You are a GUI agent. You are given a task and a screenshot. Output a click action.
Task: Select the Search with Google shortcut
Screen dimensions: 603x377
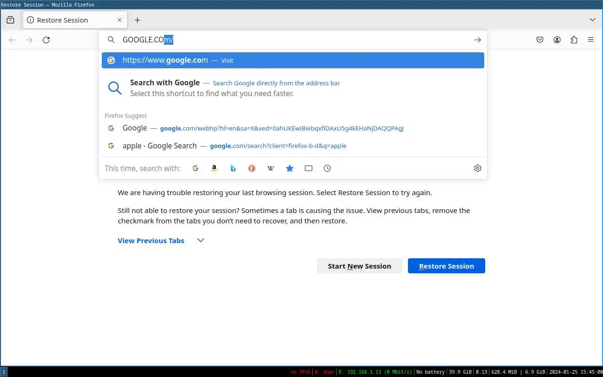293,88
